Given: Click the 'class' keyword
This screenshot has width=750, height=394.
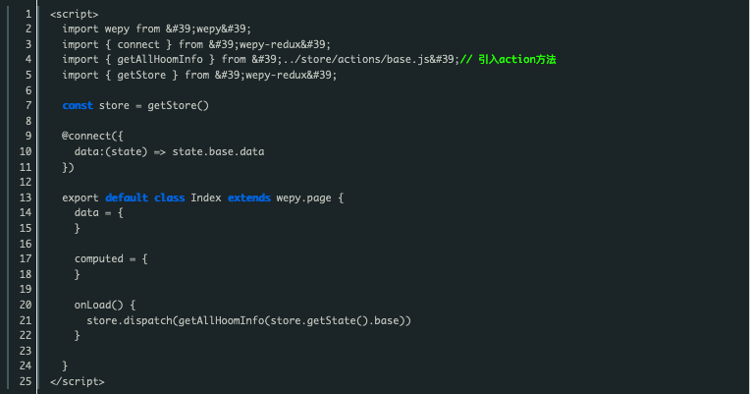Looking at the screenshot, I should [169, 197].
